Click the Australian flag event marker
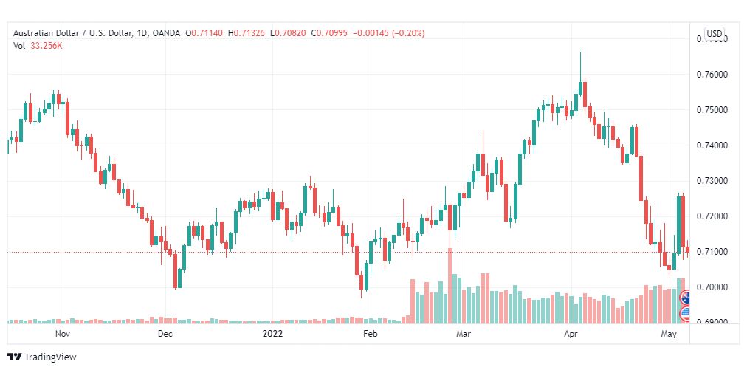747x370 pixels. (686, 298)
